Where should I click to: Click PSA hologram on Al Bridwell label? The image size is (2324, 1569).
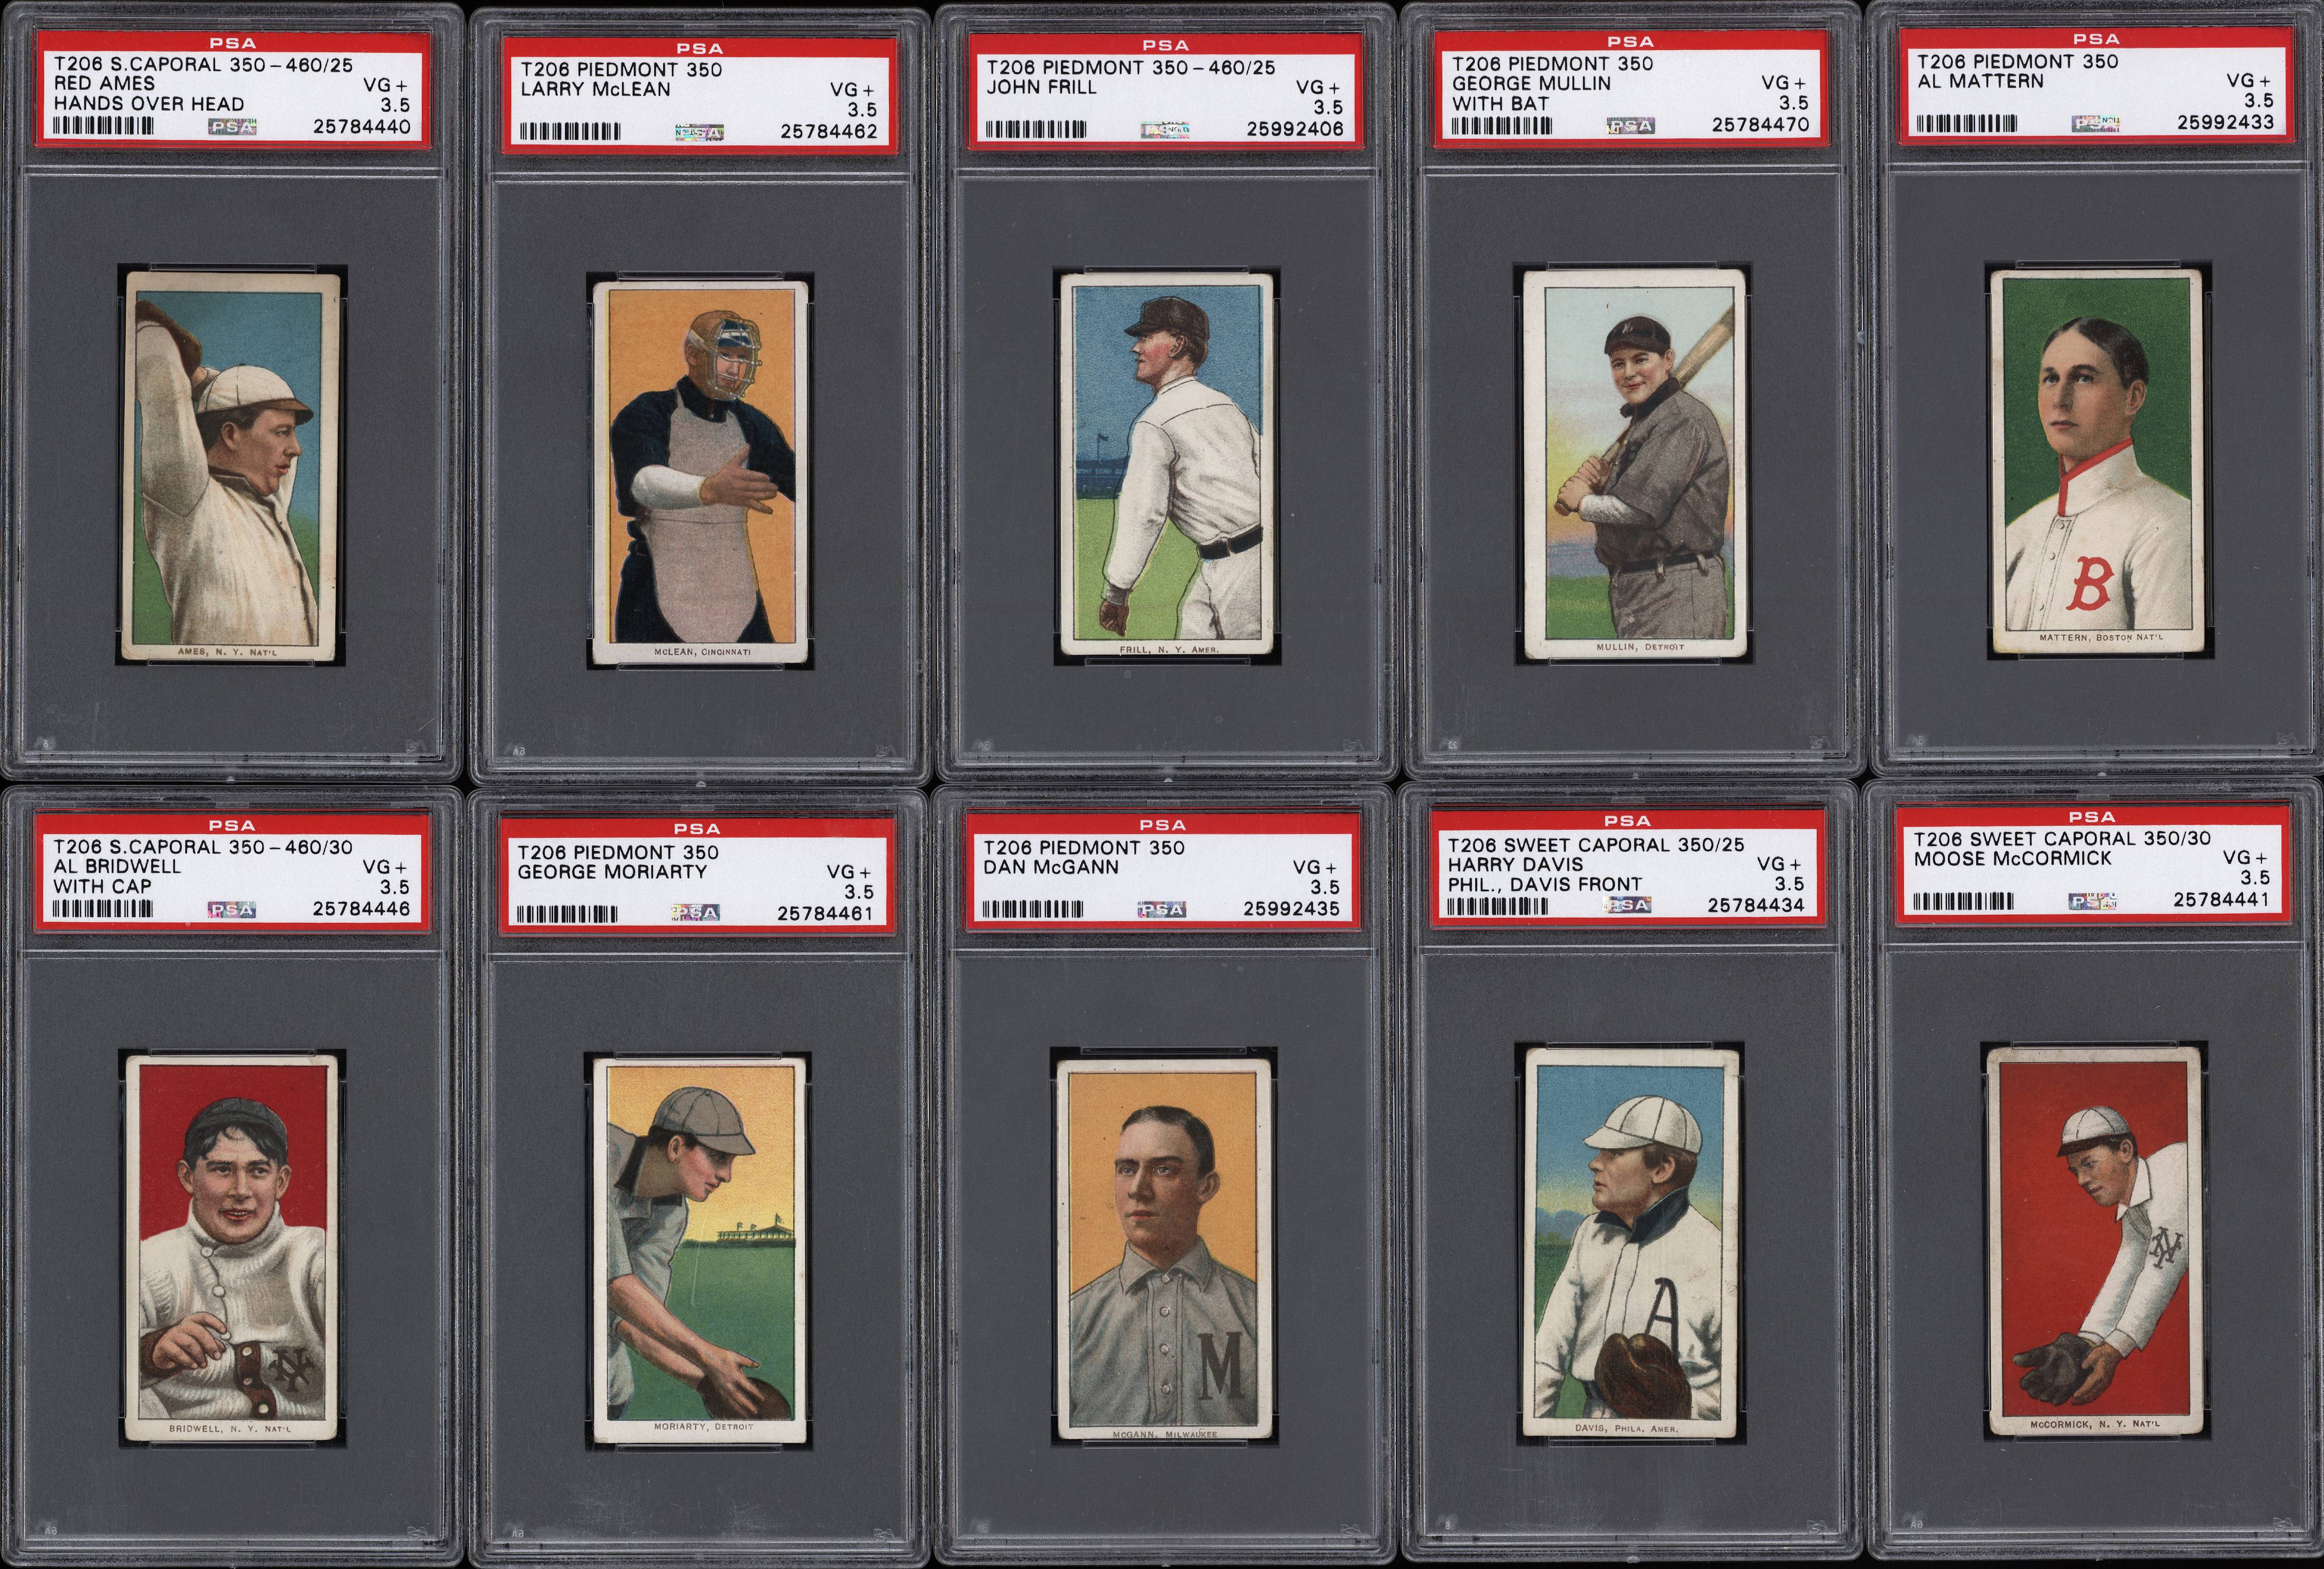point(231,909)
